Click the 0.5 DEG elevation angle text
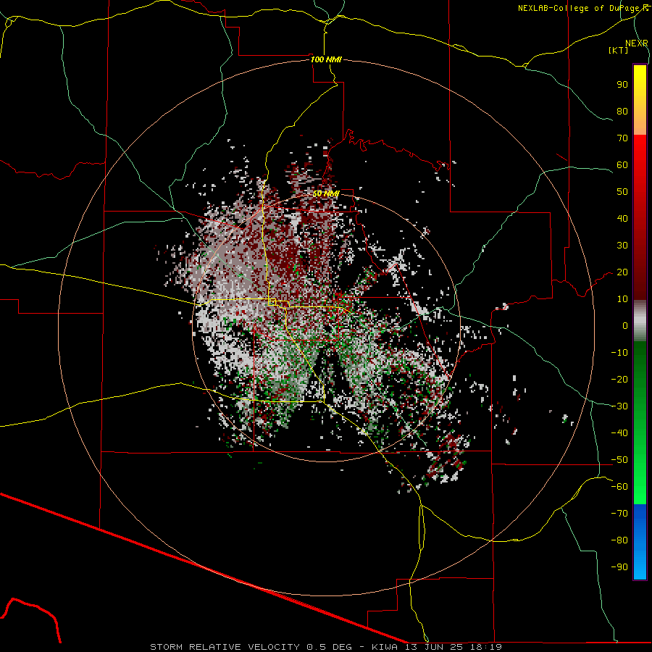652x652 pixels. pyautogui.click(x=330, y=647)
